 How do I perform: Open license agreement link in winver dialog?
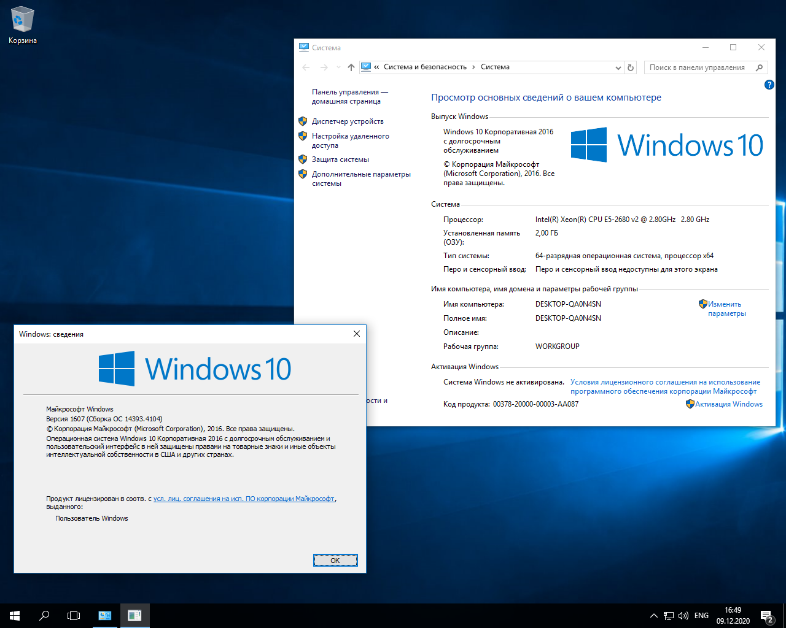click(x=244, y=499)
